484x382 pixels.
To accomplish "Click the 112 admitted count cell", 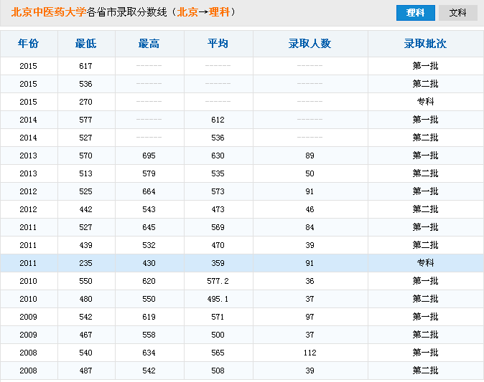I will (x=310, y=353).
